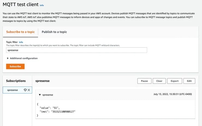
Task: Click the imei line in the message payload
Action: click(57, 111)
